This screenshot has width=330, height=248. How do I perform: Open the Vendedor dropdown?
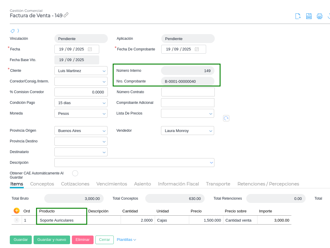(211, 131)
